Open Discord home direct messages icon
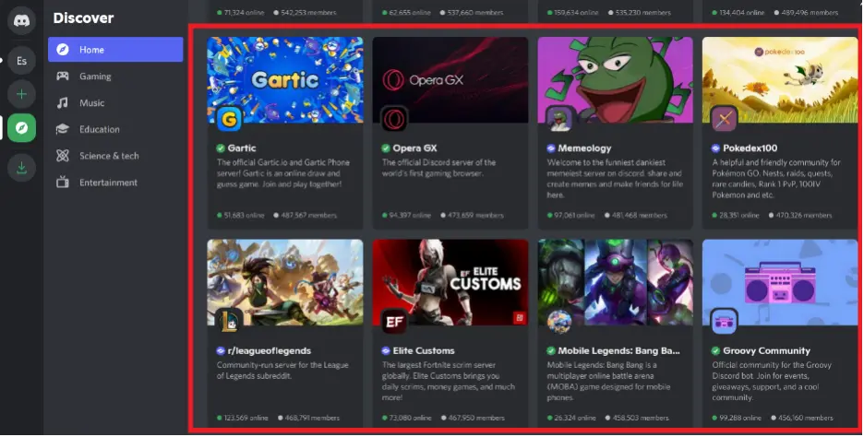Viewport: 864px width, 437px height. 21,21
